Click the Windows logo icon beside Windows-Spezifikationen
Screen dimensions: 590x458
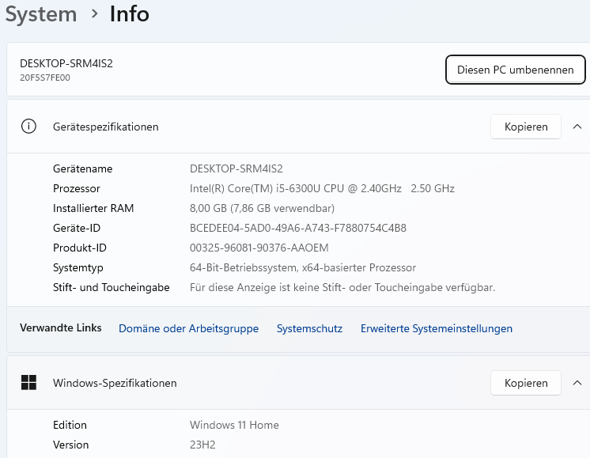point(28,383)
